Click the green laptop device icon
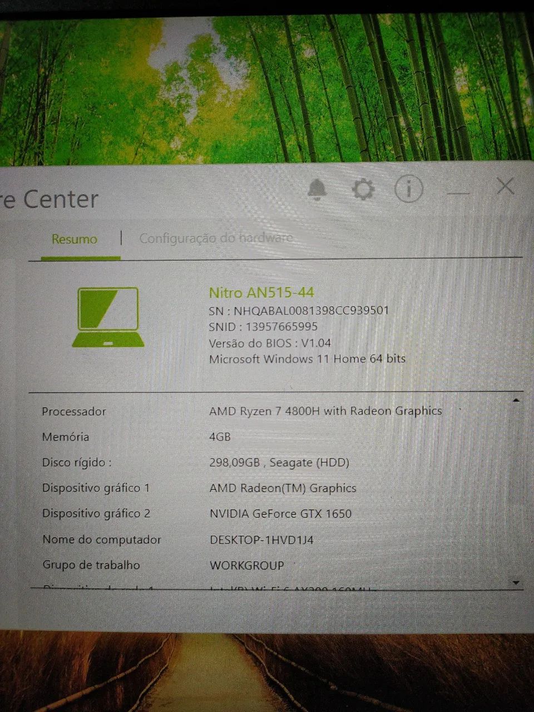The height and width of the screenshot is (712, 534). coord(108,314)
